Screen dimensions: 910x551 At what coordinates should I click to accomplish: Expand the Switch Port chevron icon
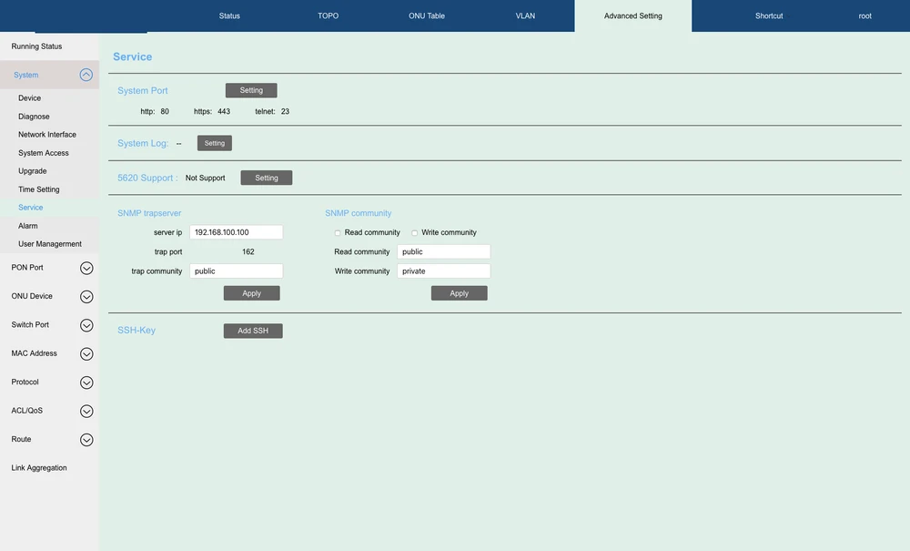pyautogui.click(x=86, y=325)
